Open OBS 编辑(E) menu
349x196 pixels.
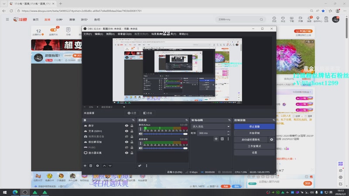(x=99, y=34)
